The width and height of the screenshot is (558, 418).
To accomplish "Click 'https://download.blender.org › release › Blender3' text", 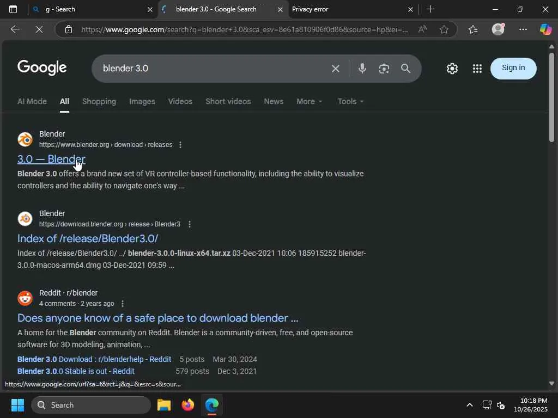I will click(x=110, y=224).
